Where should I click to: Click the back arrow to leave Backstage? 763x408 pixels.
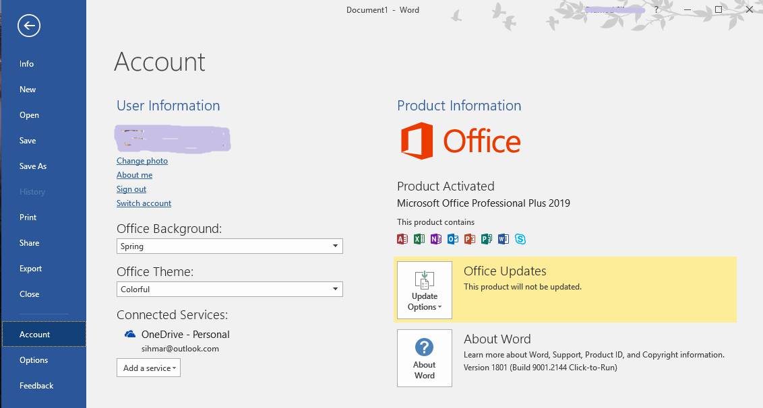coord(29,26)
